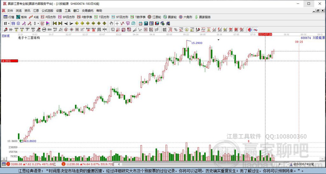
Task: Click the red 14.3916 price label
Action: [x=9, y=61]
